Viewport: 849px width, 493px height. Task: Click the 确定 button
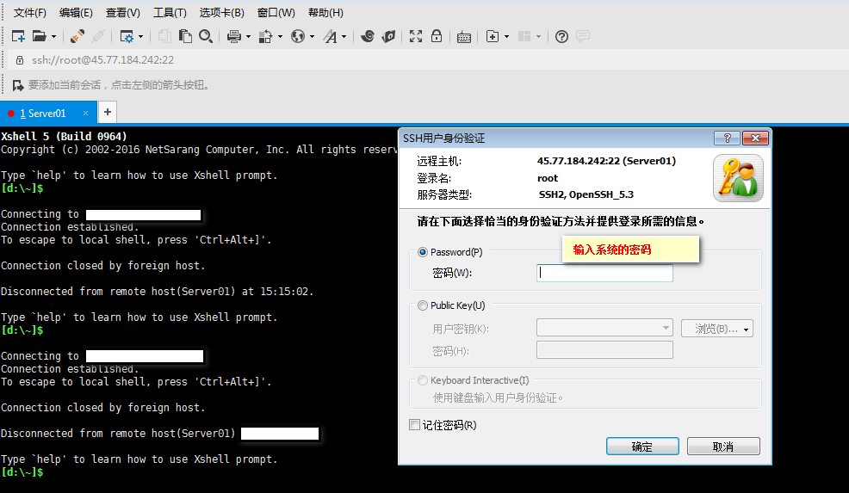coord(642,447)
